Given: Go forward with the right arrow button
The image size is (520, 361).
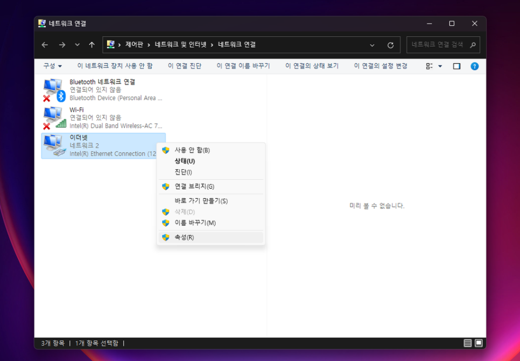Looking at the screenshot, I should point(62,45).
